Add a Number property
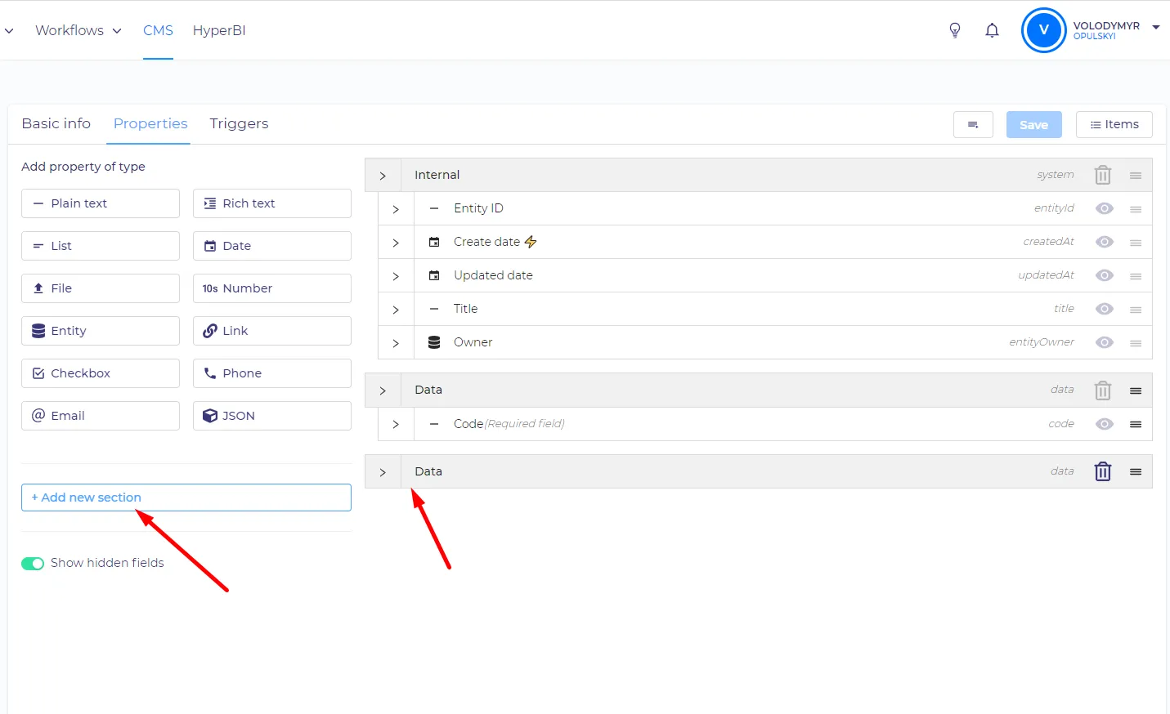 (272, 288)
